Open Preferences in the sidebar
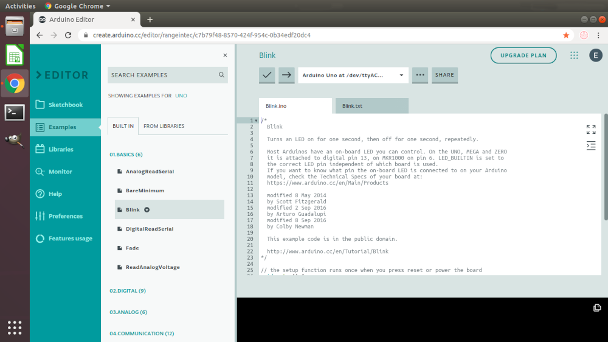This screenshot has width=608, height=342. coord(65,216)
